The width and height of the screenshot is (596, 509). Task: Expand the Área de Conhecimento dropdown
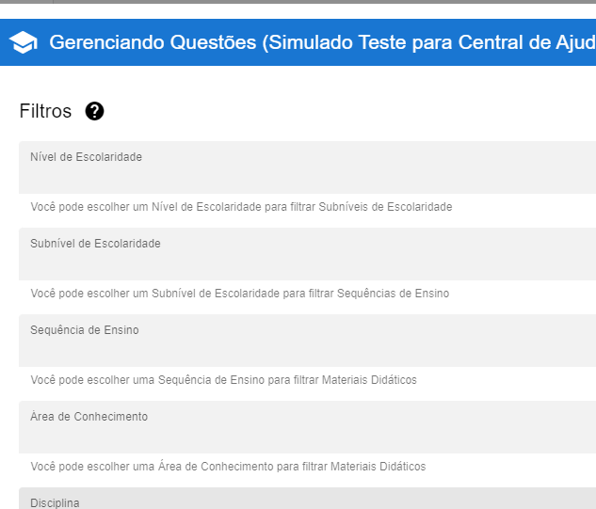click(x=307, y=429)
